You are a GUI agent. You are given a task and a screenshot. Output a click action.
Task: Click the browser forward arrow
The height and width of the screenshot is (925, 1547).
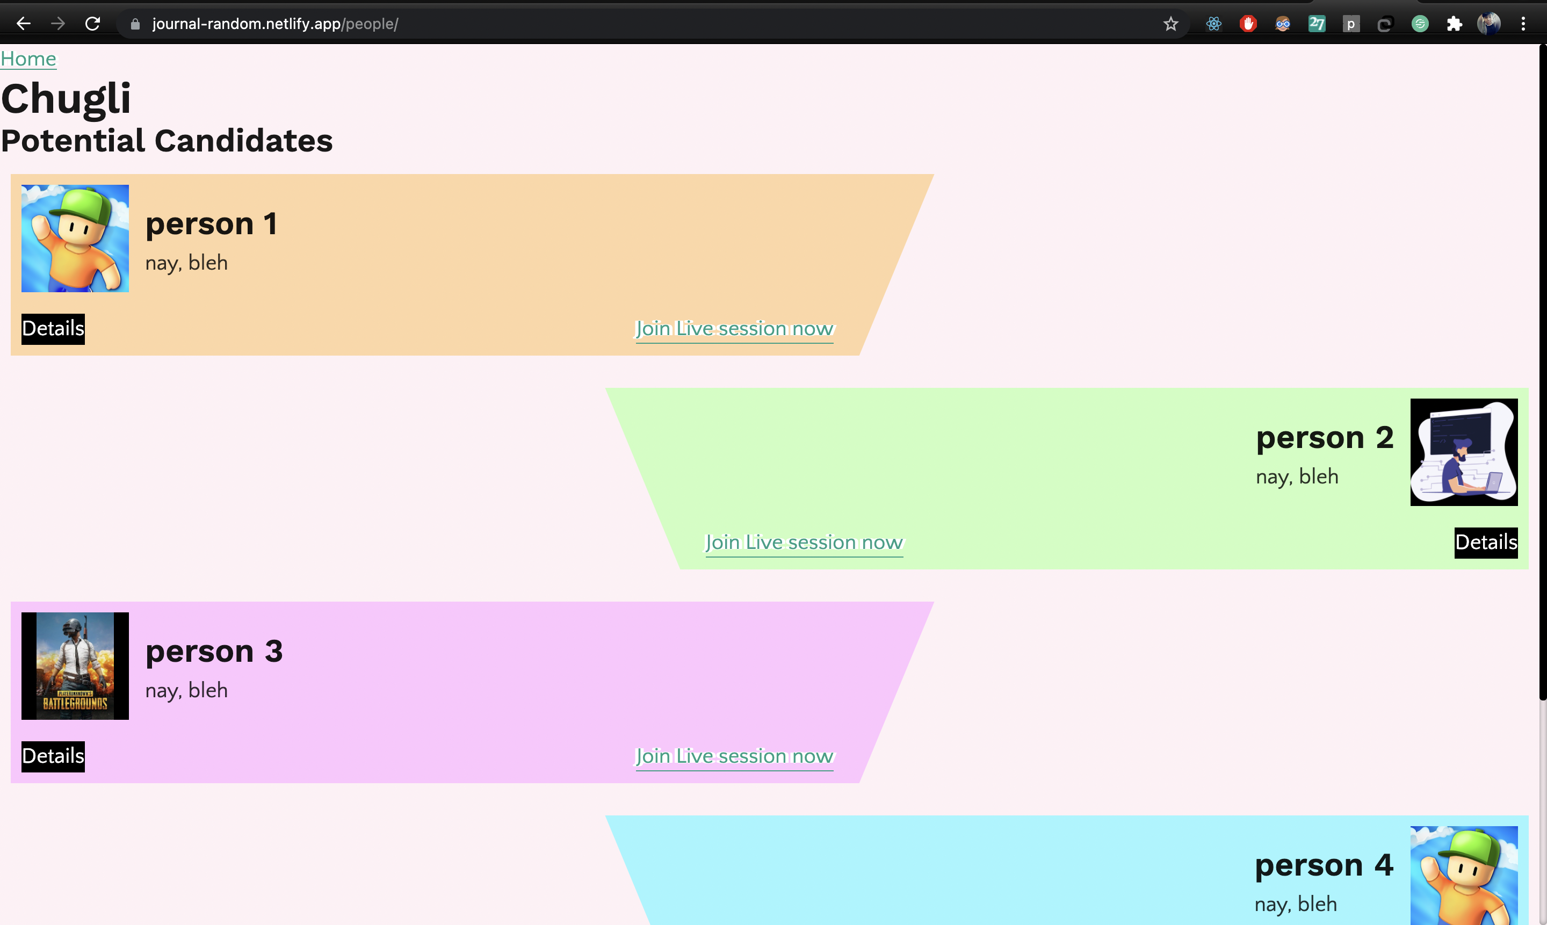(58, 24)
